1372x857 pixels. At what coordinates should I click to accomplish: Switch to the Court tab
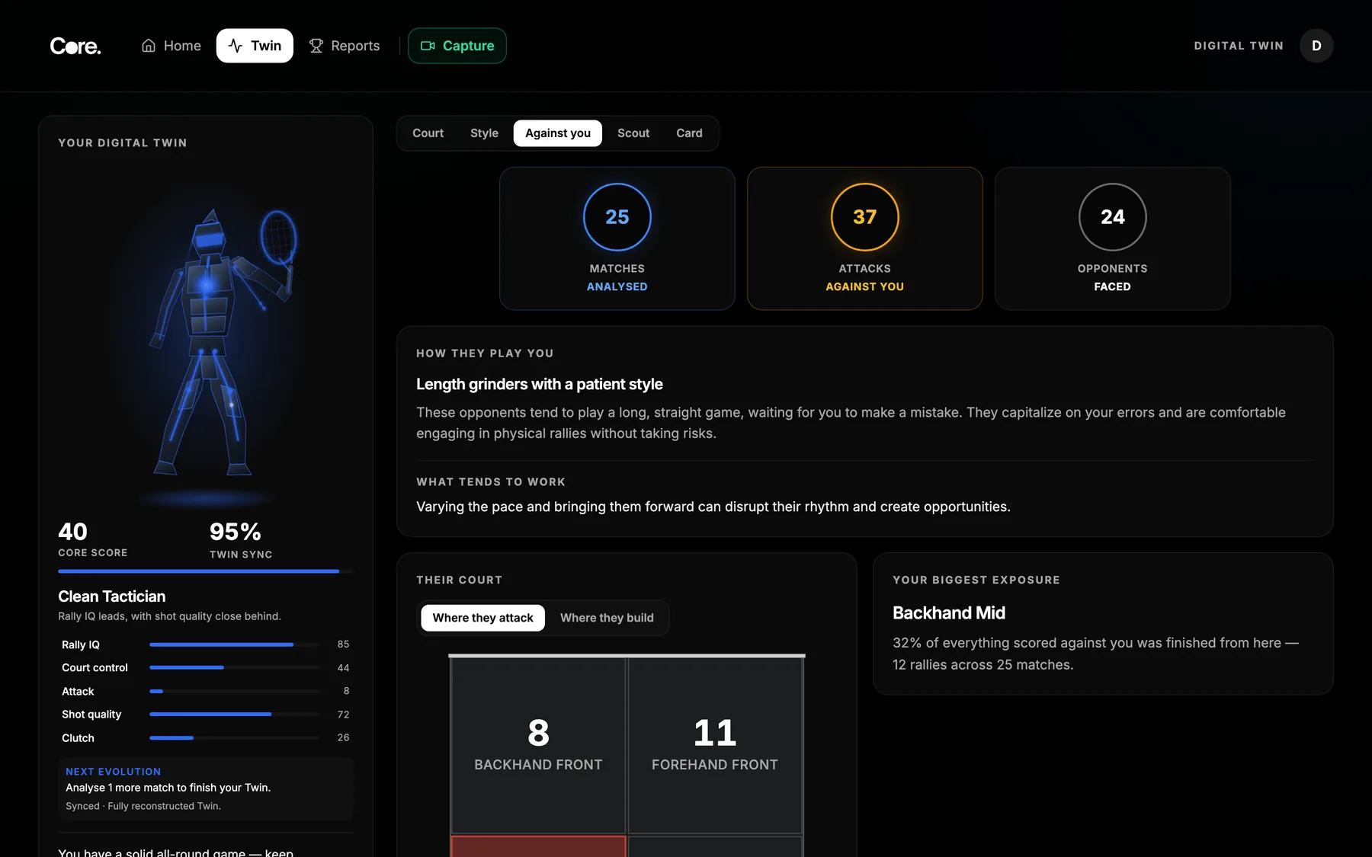click(428, 133)
